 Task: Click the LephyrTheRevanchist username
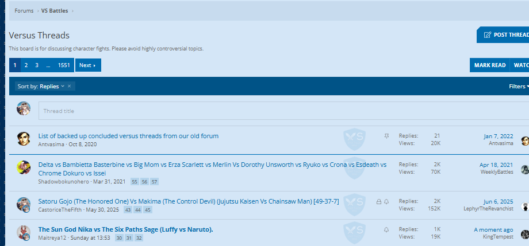489,209
